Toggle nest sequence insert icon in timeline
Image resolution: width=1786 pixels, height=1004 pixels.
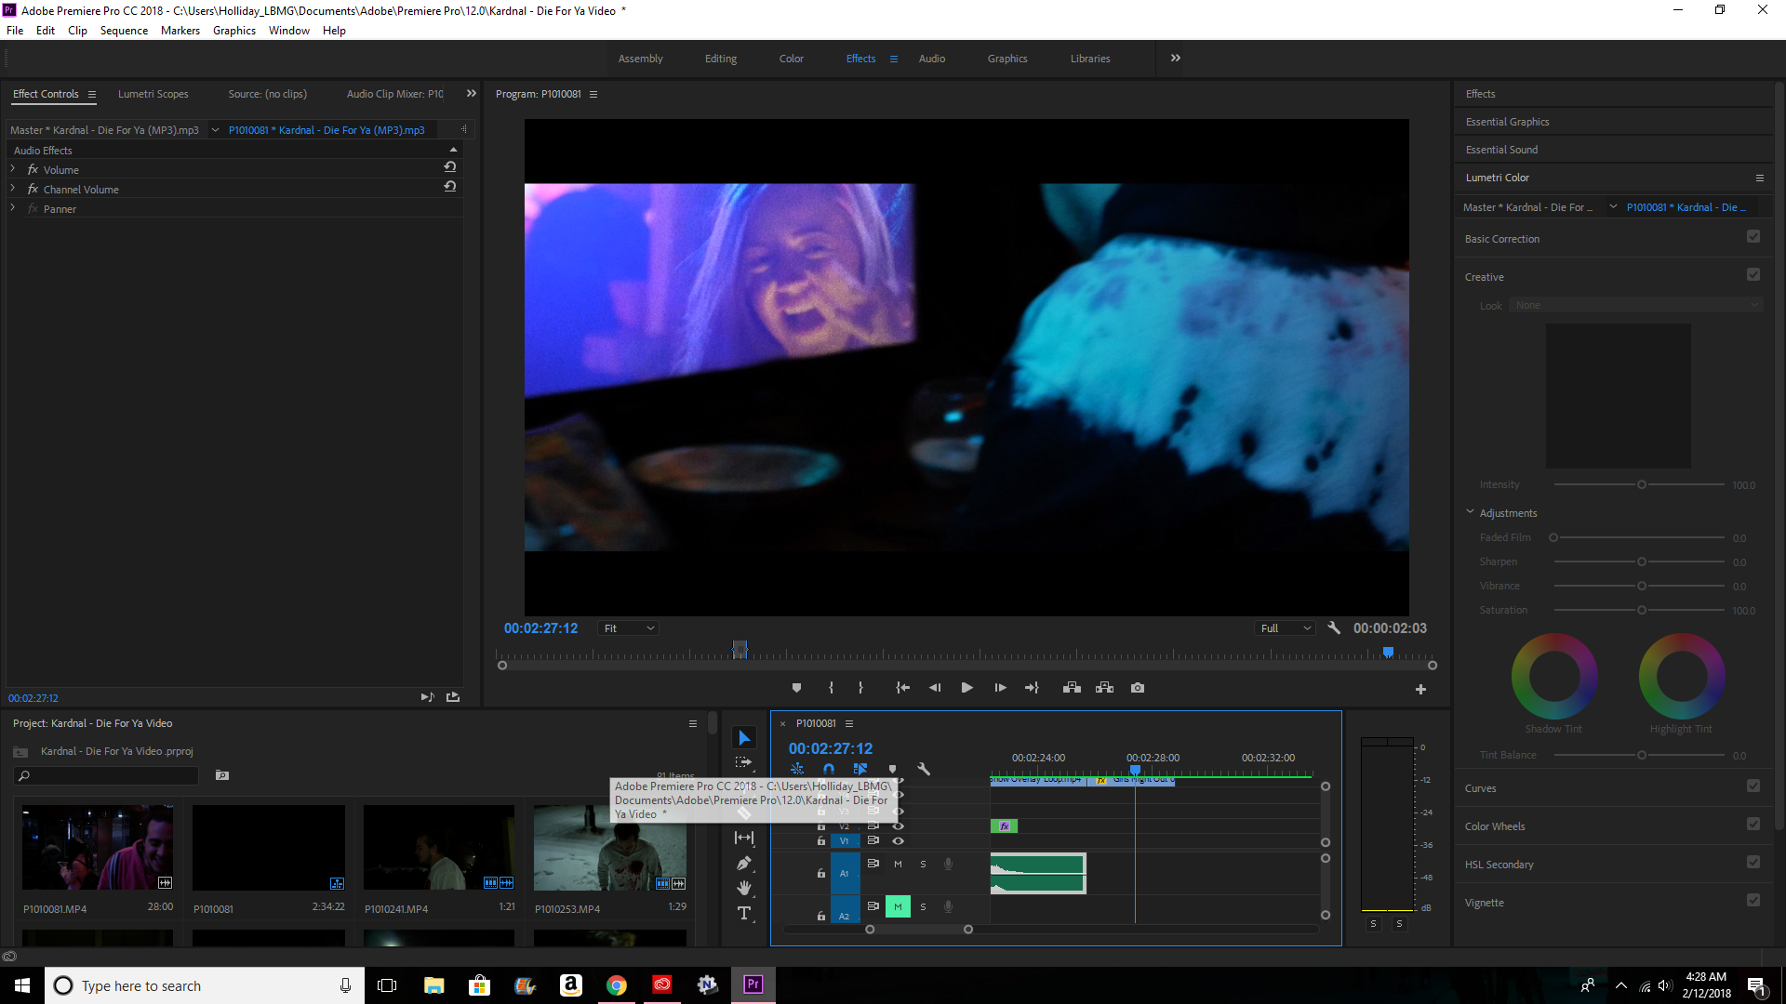[797, 769]
